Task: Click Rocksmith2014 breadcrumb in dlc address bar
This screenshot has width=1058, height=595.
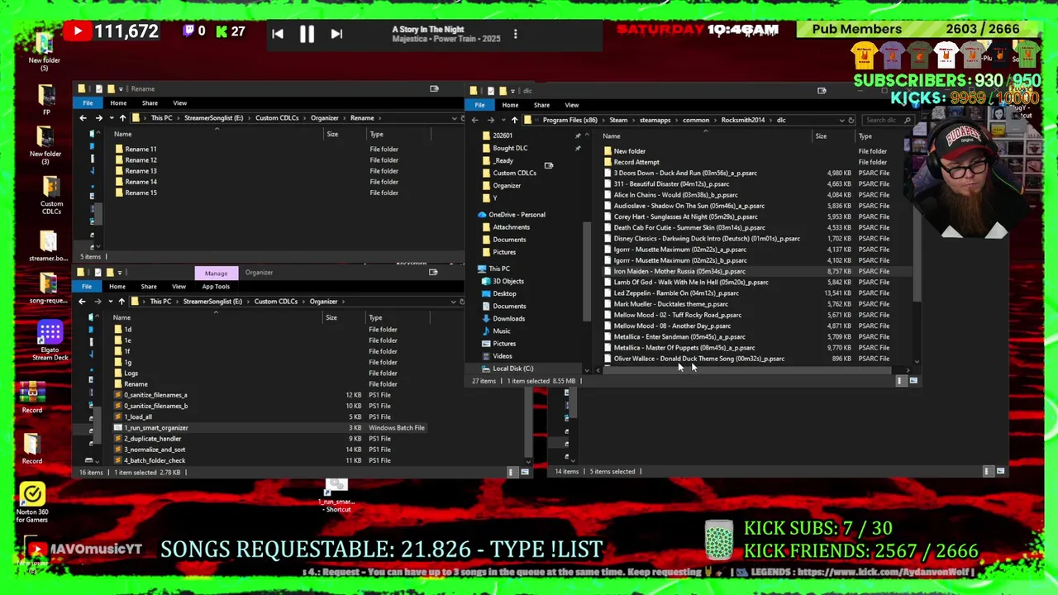Action: click(742, 120)
